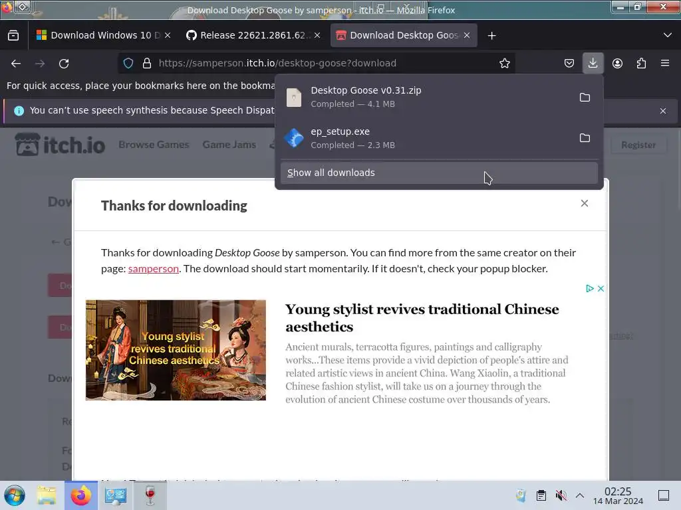Go forward with the forward arrow
681x510 pixels.
40,63
